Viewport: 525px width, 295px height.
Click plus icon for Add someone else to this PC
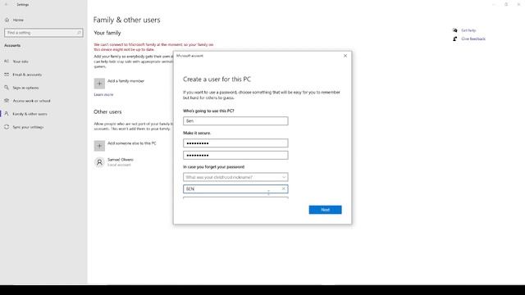tap(99, 146)
